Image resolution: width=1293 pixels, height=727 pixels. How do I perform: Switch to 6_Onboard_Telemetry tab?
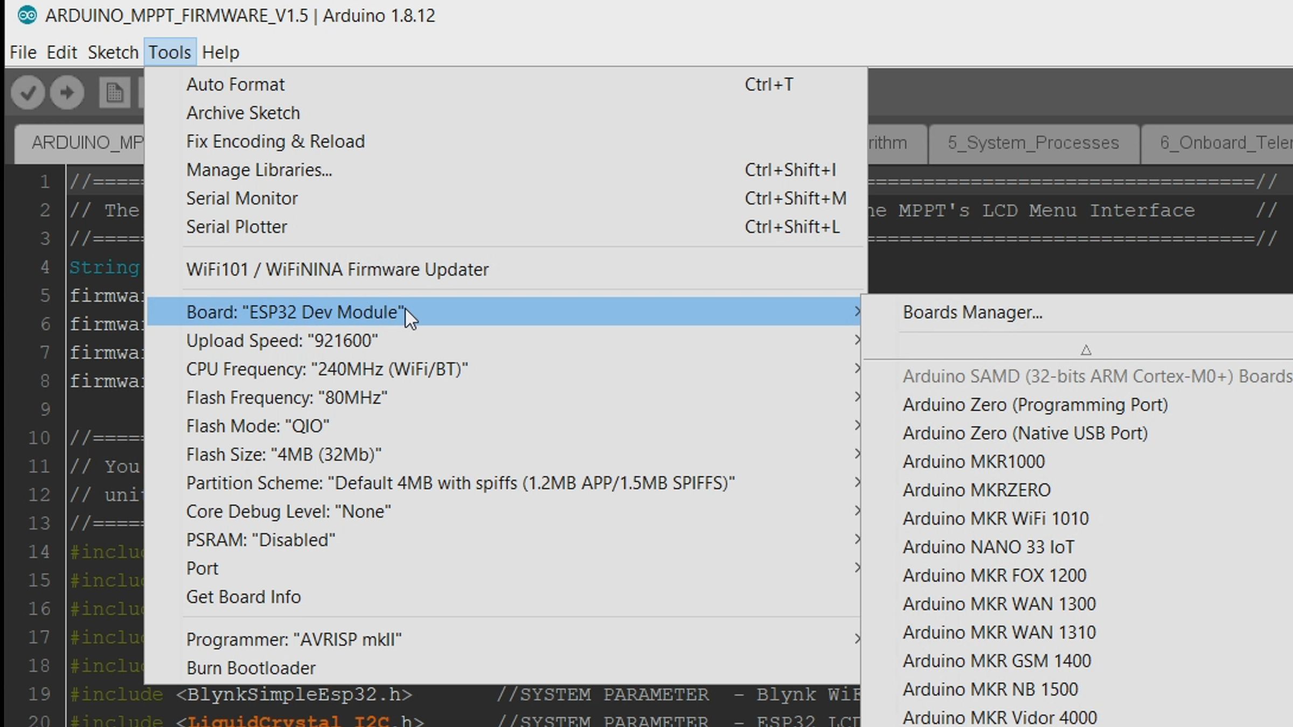(x=1218, y=143)
